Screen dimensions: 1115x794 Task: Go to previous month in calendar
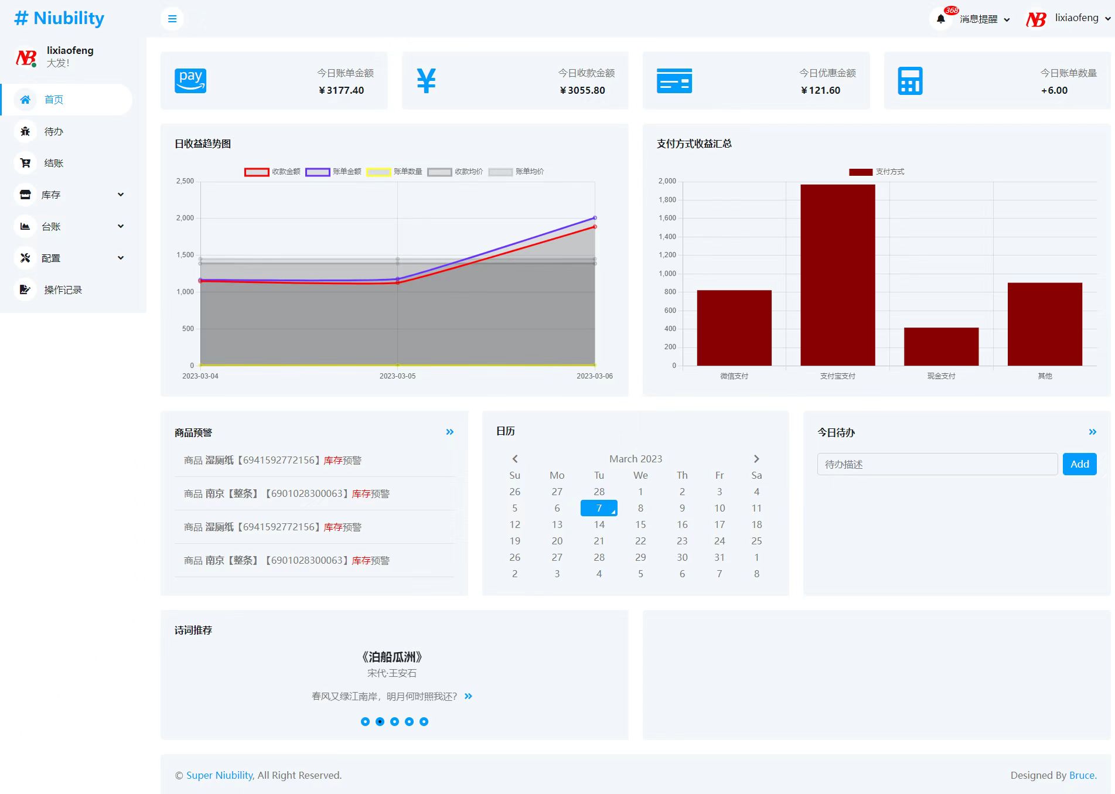(515, 459)
